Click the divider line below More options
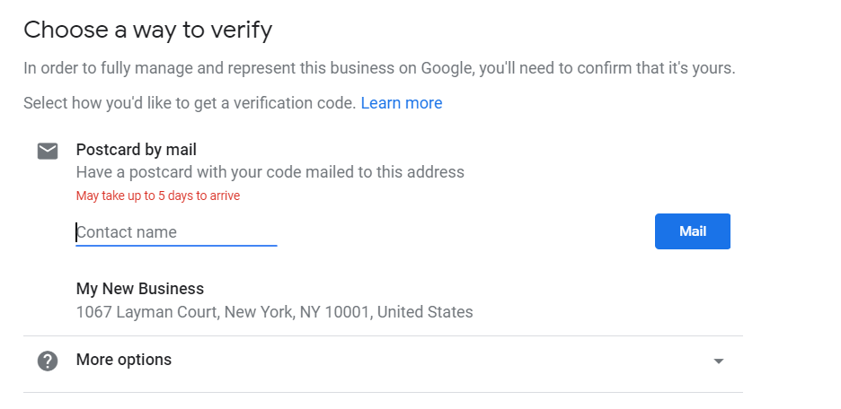 pyautogui.click(x=383, y=392)
